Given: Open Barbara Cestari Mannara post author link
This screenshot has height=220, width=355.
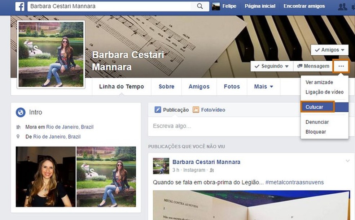Looking at the screenshot, I should coord(206,162).
